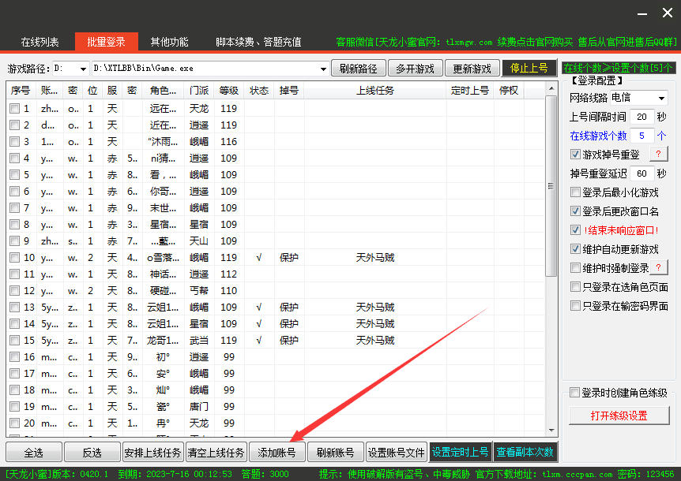Click the 停止上号 button
The height and width of the screenshot is (481, 681).
point(529,68)
